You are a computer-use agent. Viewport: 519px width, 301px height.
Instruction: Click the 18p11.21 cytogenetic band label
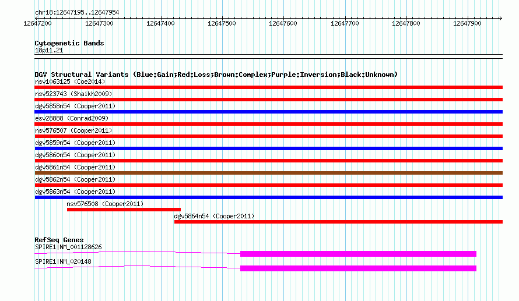coord(49,50)
